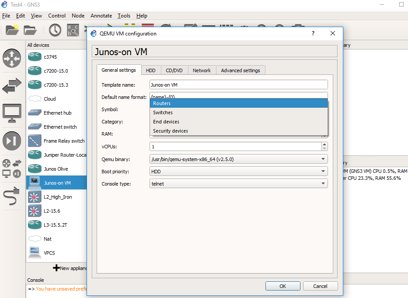The height and width of the screenshot is (298, 408).
Task: Select the Junos Olive router icon
Action: tap(35, 169)
